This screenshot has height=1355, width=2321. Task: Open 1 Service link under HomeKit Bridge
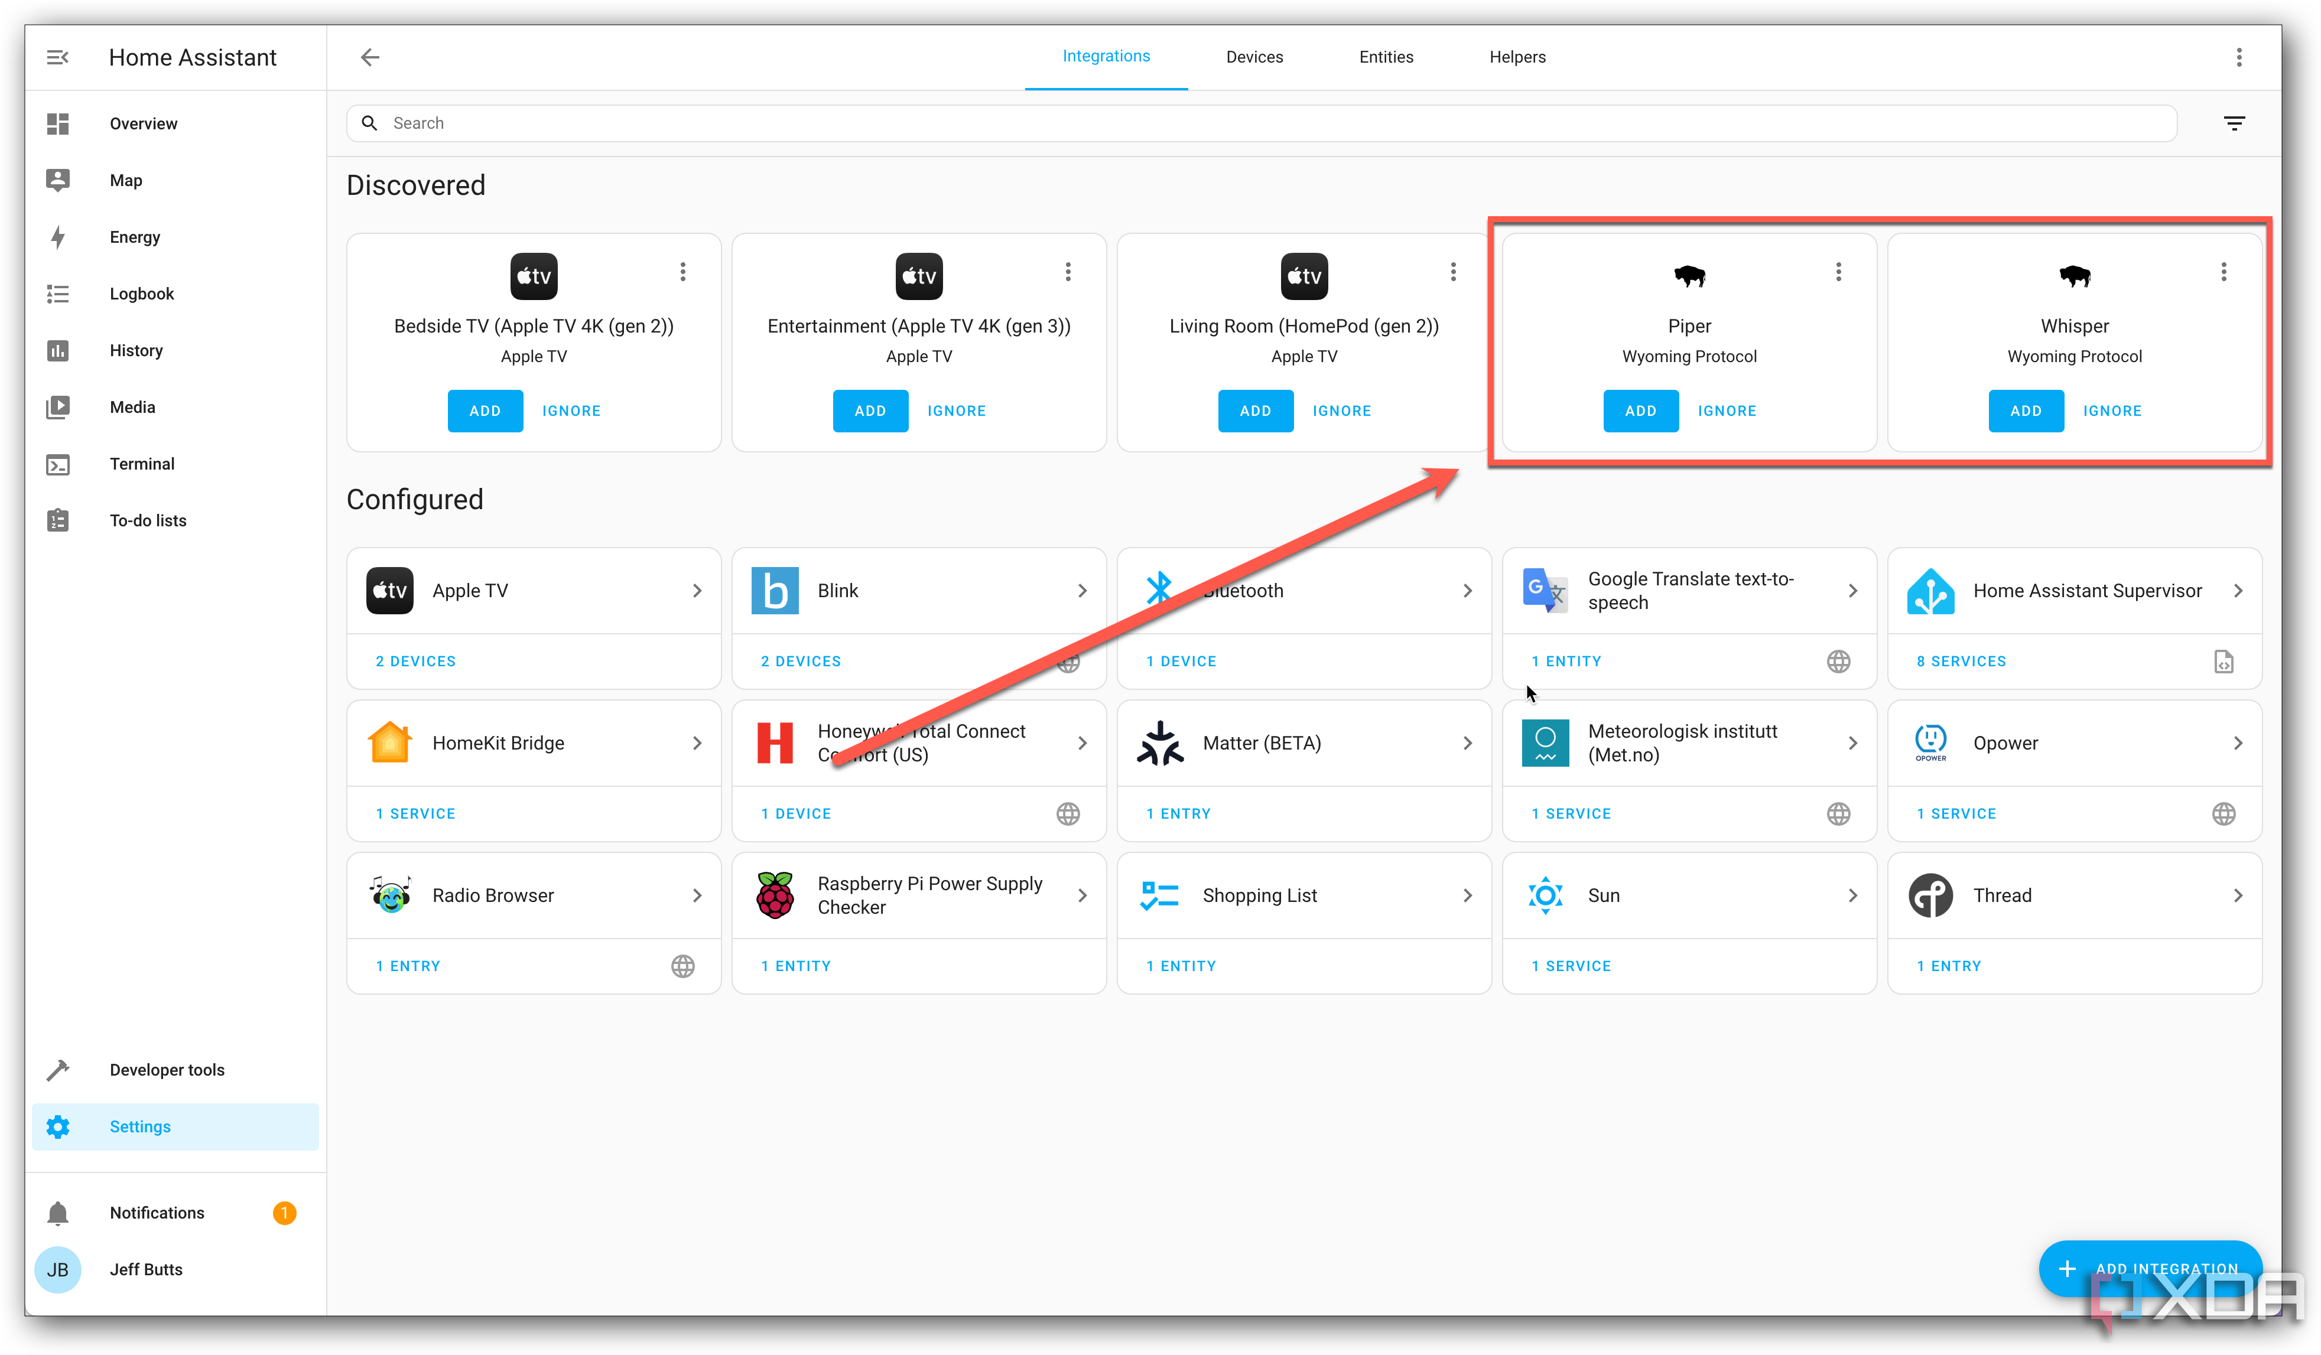point(415,814)
